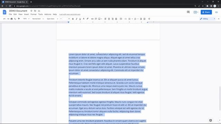Open the highlight color picker
This screenshot has width=221, height=124.
coord(87,19)
